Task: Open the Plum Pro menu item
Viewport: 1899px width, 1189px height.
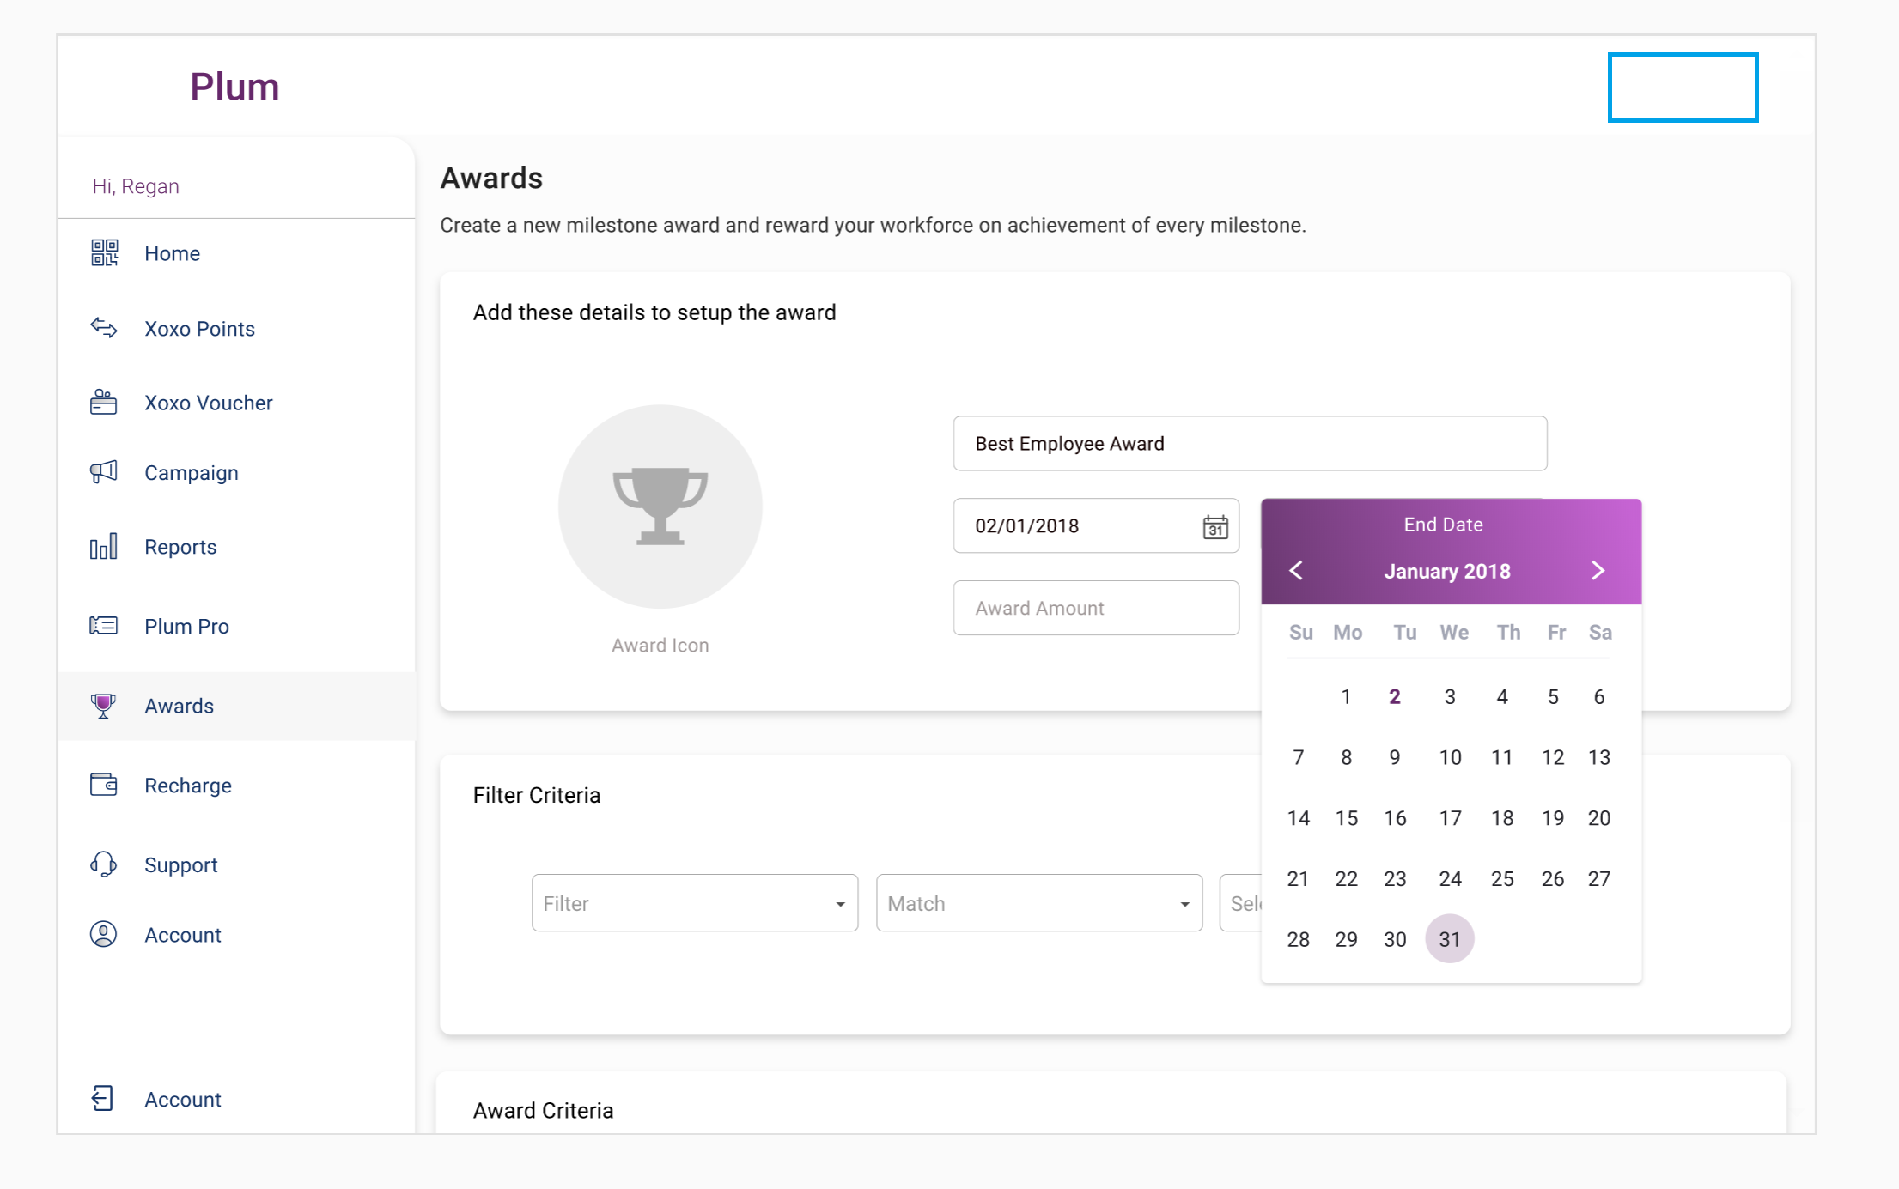Action: pos(186,626)
